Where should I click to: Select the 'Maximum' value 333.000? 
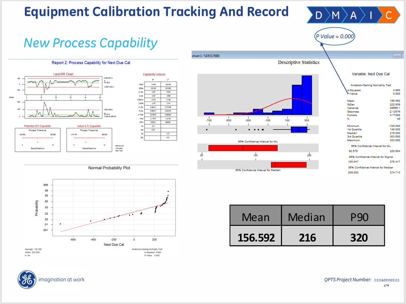(395, 140)
